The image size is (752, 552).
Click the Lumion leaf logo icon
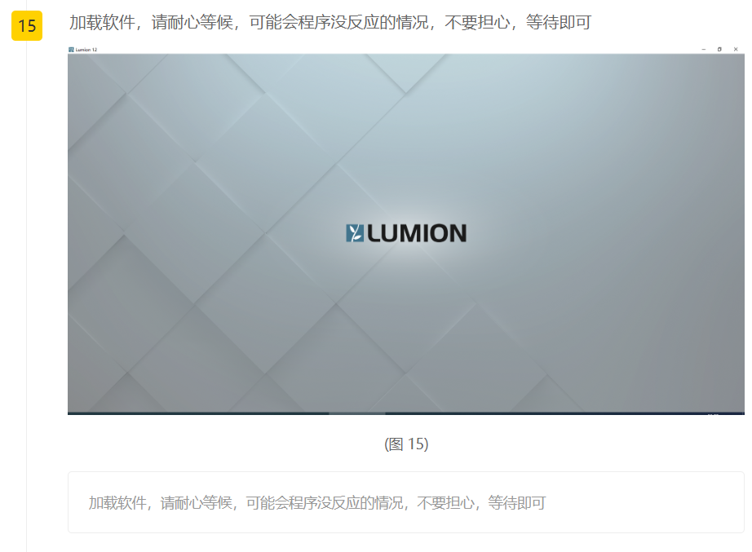pos(355,233)
